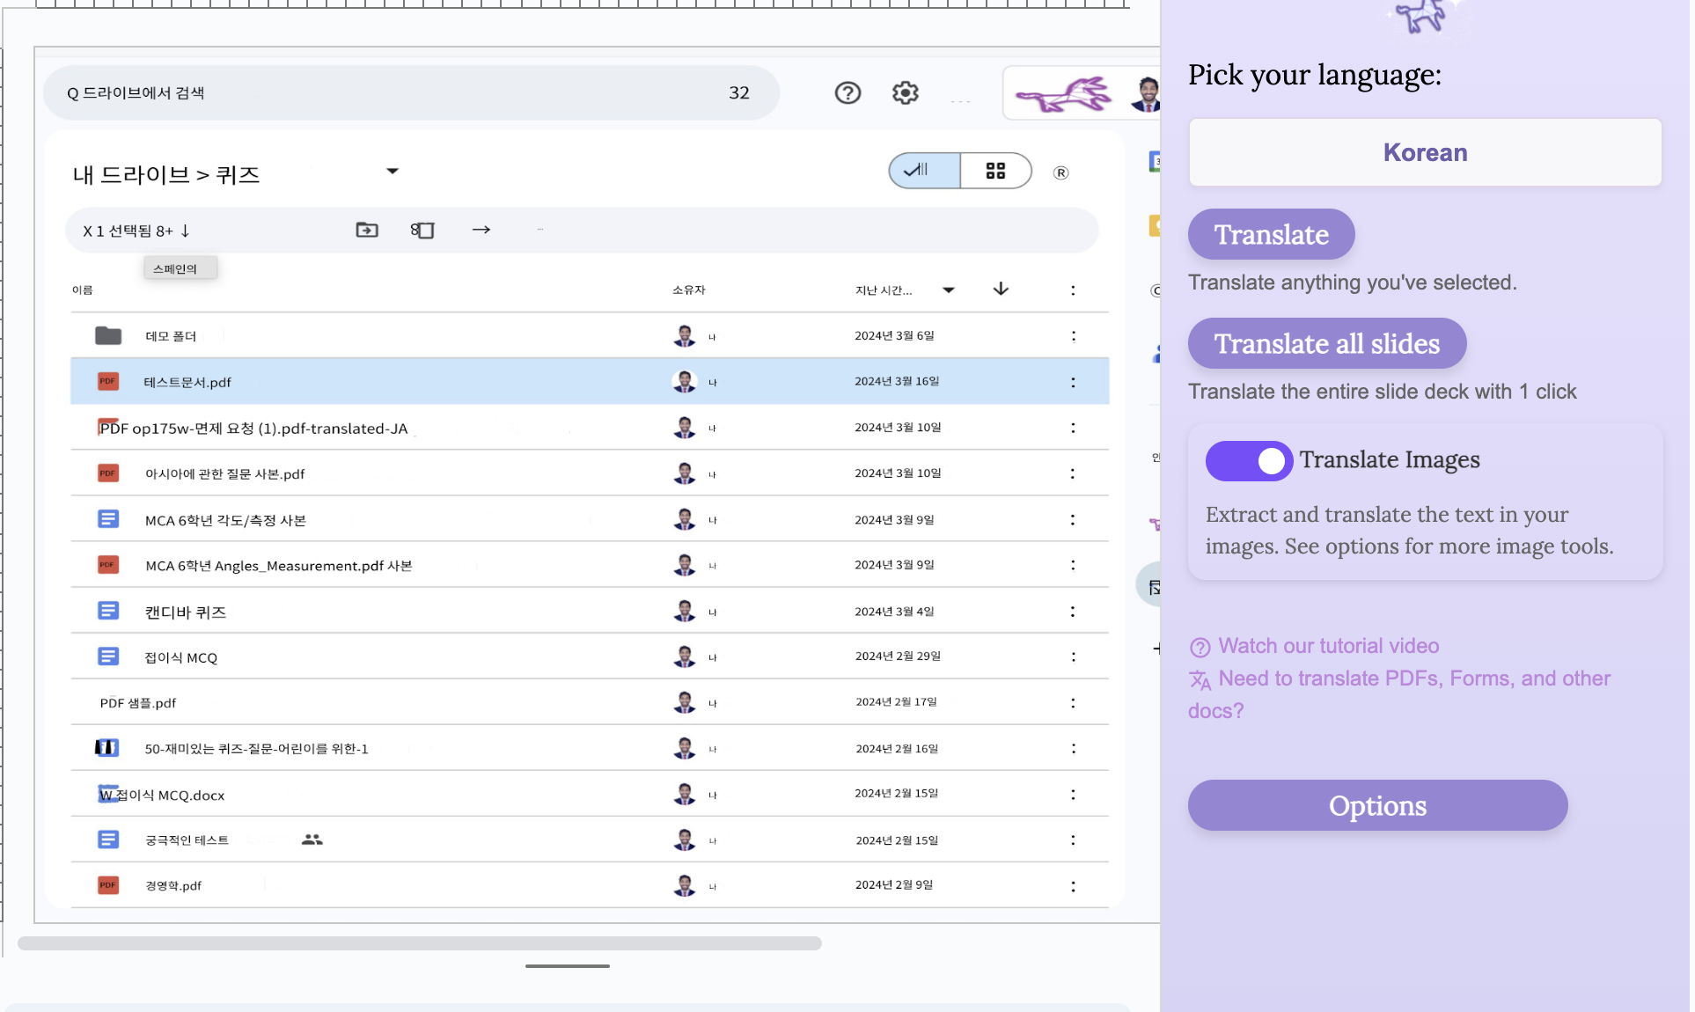
Task: Expand the 지난 시간 sort dropdown
Action: (x=948, y=290)
